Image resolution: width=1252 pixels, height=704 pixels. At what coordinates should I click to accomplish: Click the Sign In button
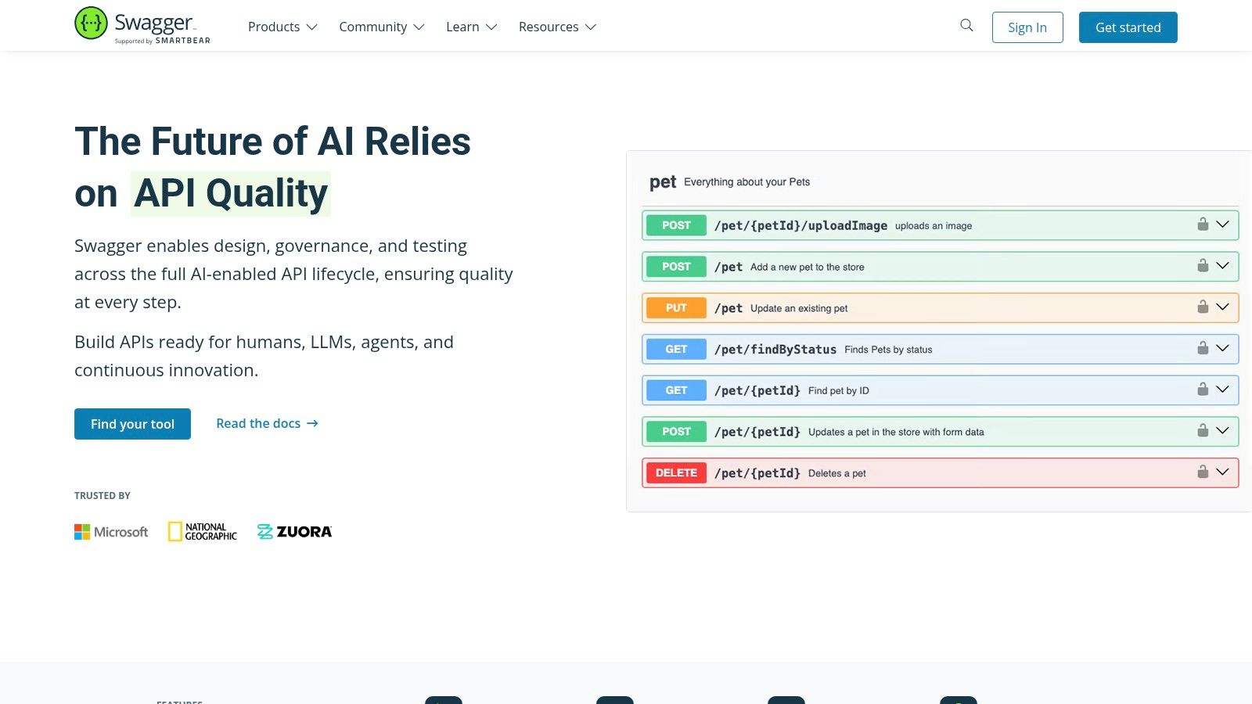(x=1027, y=27)
